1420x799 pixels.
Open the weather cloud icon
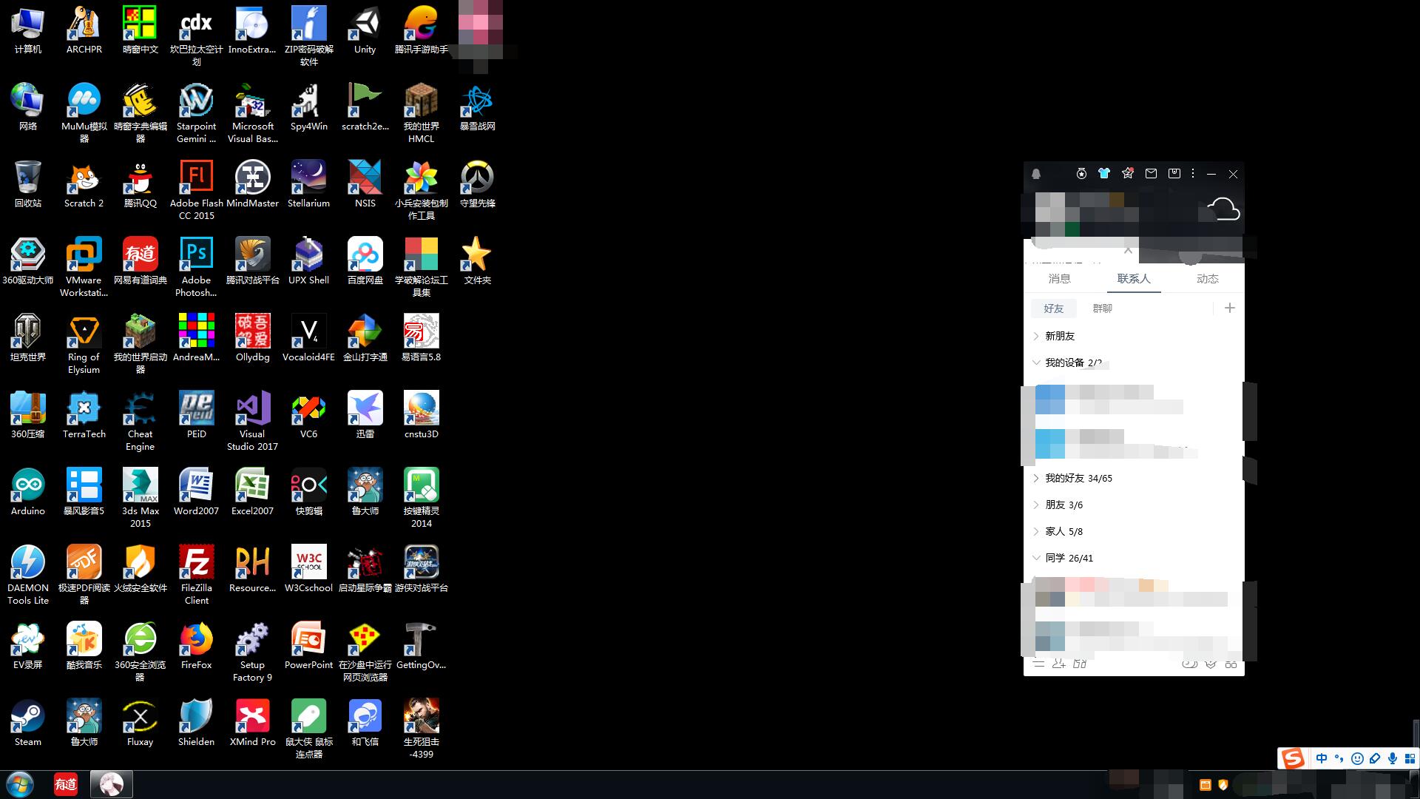(x=1223, y=209)
